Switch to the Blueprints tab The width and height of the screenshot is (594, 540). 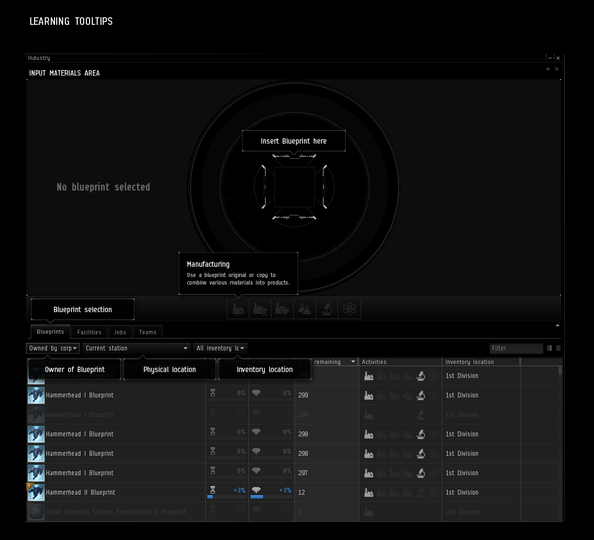point(50,332)
